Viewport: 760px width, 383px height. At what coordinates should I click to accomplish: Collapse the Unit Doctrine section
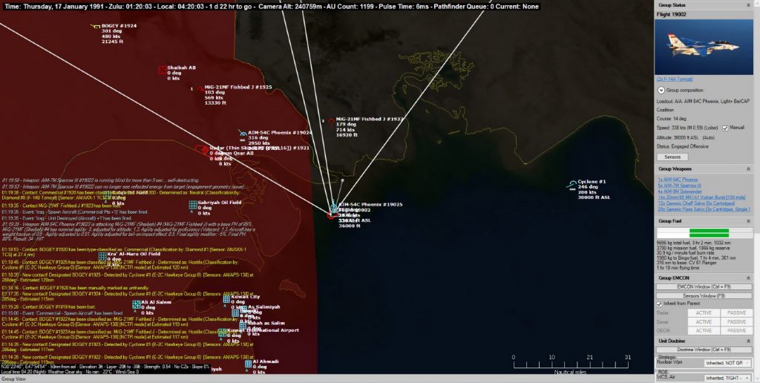(748, 341)
